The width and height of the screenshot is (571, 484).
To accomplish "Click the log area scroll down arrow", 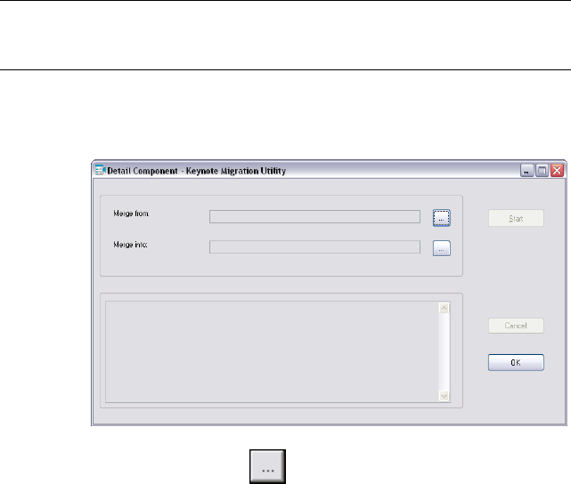I will click(444, 396).
